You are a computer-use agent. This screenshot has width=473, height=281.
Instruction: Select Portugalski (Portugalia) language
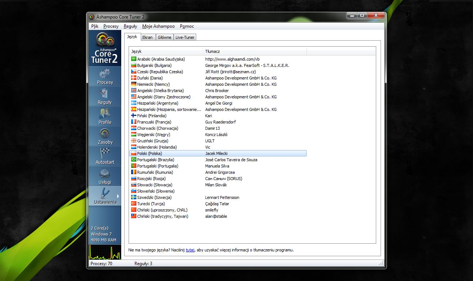tap(218, 166)
